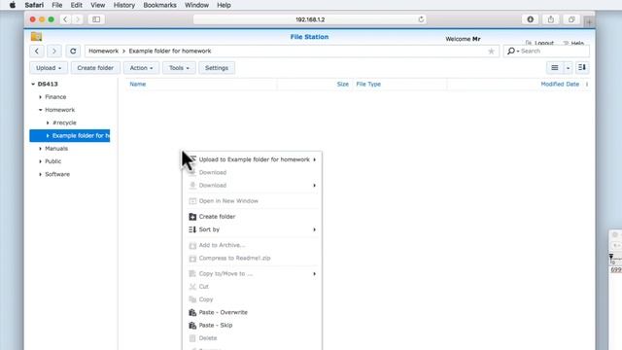Select Software folder in tree
The height and width of the screenshot is (350, 622).
point(57,174)
